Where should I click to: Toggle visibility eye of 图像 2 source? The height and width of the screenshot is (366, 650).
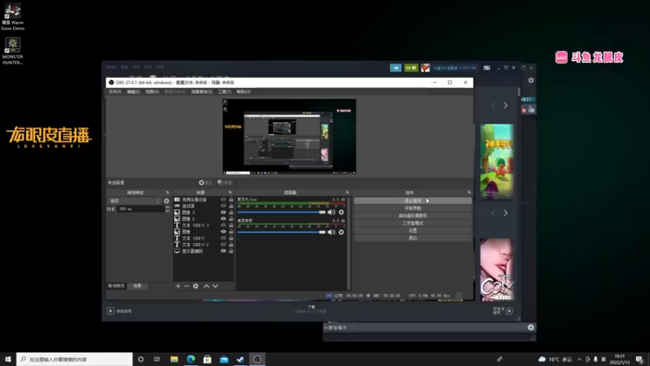coord(223,219)
